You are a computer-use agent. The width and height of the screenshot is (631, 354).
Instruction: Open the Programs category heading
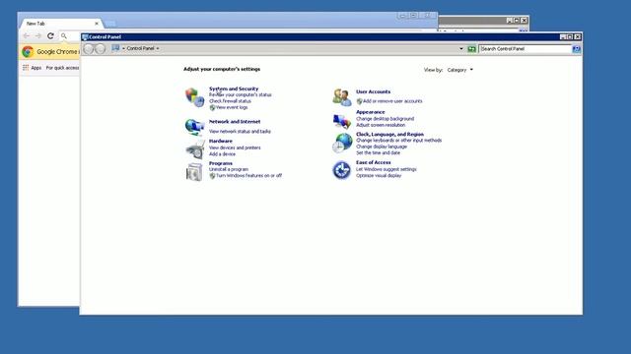[x=221, y=163]
